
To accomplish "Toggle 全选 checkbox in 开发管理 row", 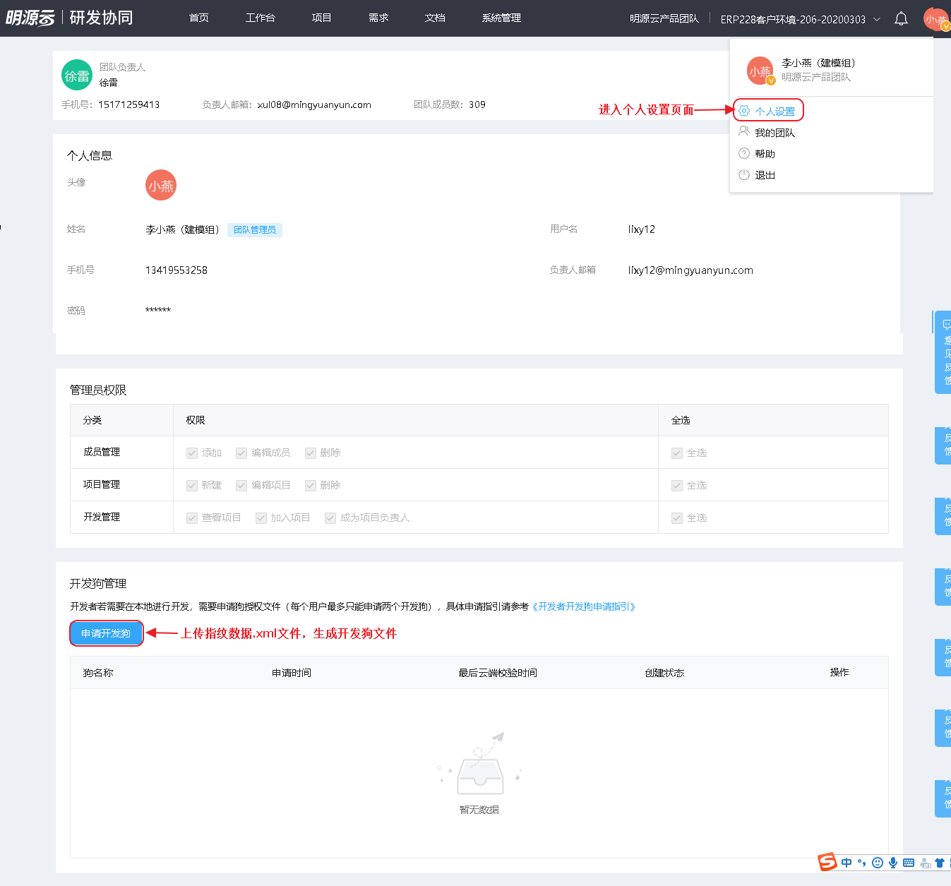I will [677, 518].
